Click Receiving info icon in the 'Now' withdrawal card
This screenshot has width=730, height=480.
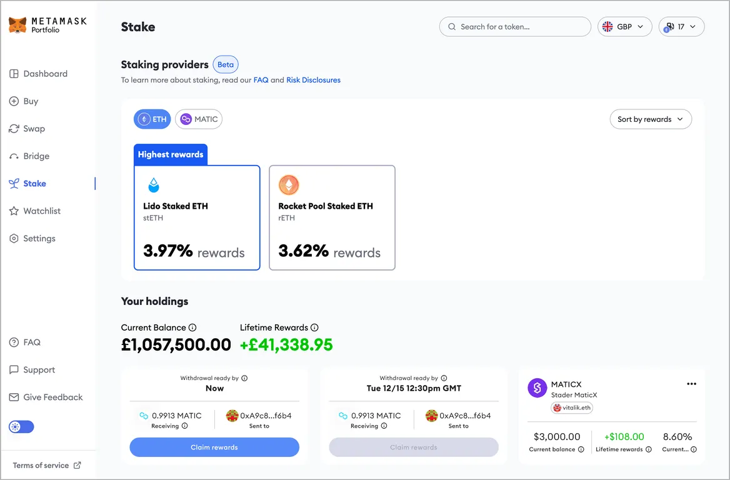(185, 426)
